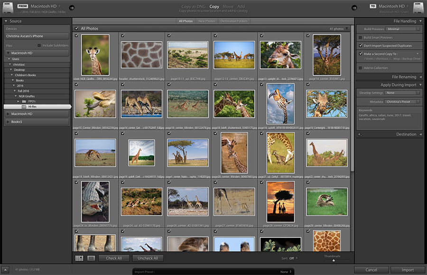Image resolution: width=427 pixels, height=275 pixels.
Task: Click Uncheck All button
Action: [148, 258]
